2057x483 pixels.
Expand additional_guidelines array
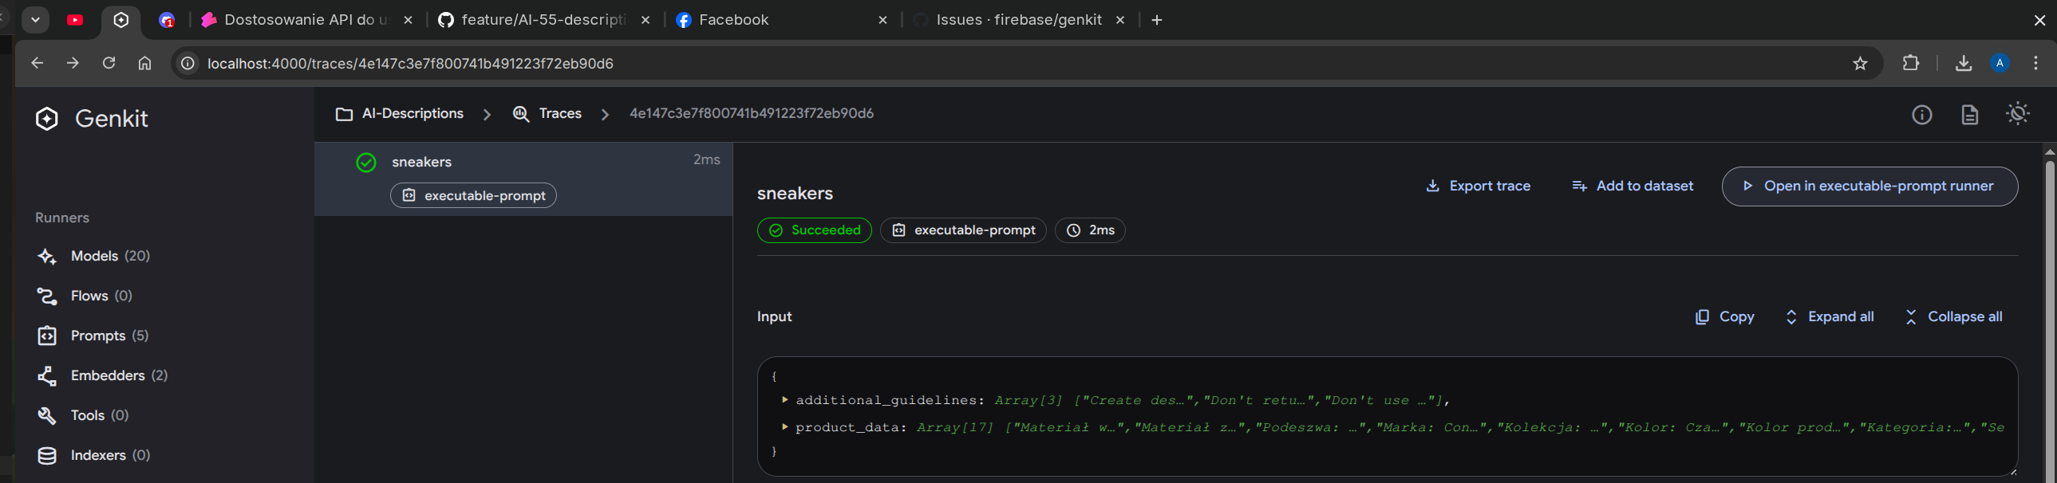(x=785, y=399)
